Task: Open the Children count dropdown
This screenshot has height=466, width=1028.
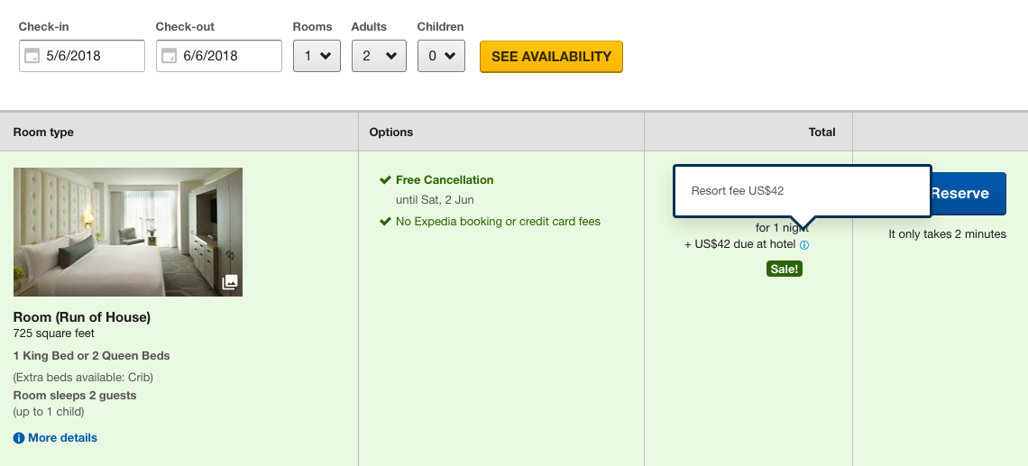Action: (x=441, y=56)
